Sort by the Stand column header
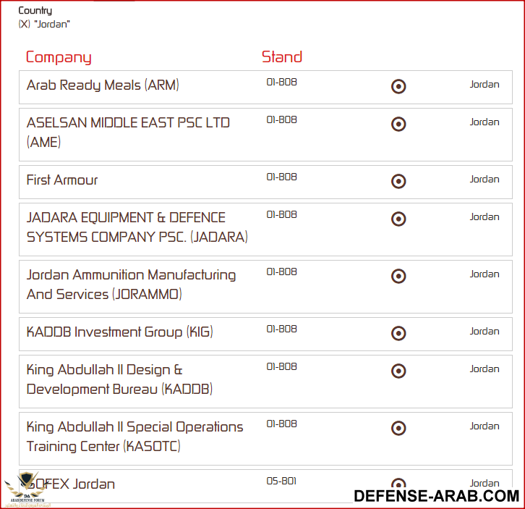The height and width of the screenshot is (509, 525). point(282,56)
